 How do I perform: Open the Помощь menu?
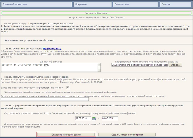(176, 4)
